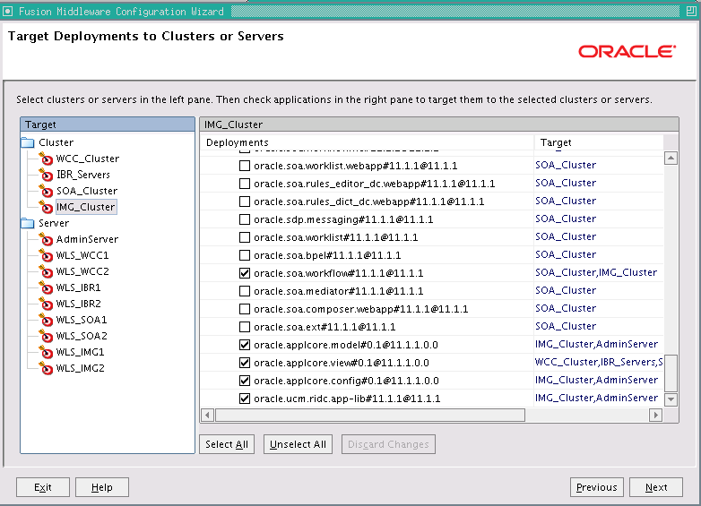This screenshot has width=701, height=506.
Task: Select IBR_Servers in target tree
Action: 83,175
